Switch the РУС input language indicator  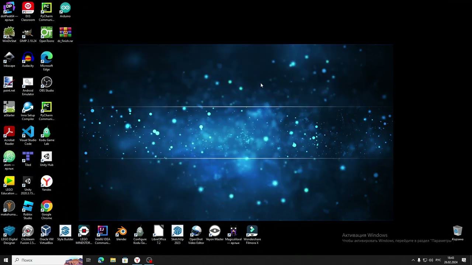[x=438, y=260]
